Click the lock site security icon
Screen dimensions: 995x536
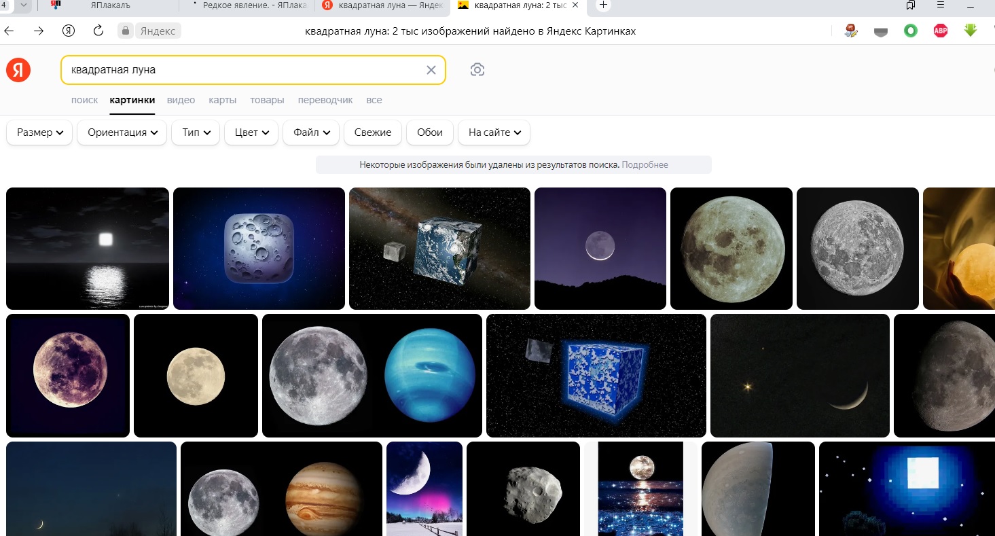click(125, 31)
